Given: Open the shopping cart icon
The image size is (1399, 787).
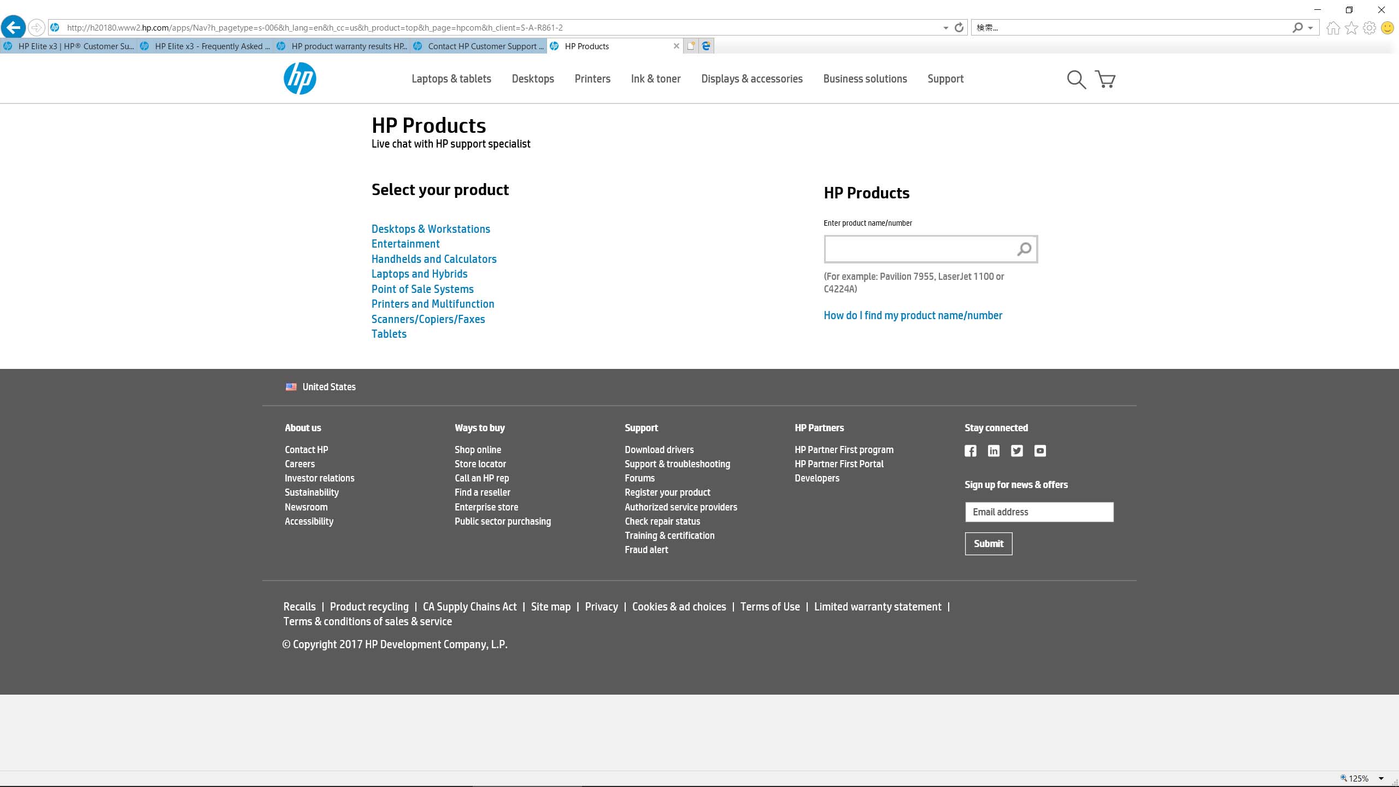Looking at the screenshot, I should tap(1105, 79).
